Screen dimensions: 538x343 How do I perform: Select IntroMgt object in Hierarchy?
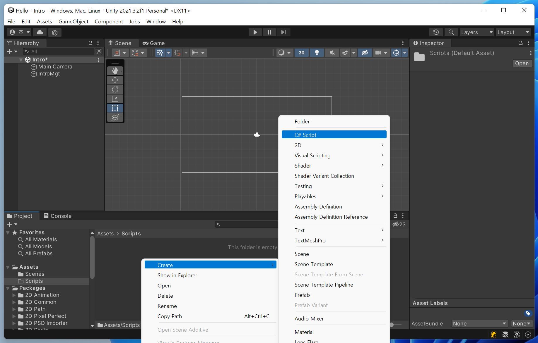point(49,74)
